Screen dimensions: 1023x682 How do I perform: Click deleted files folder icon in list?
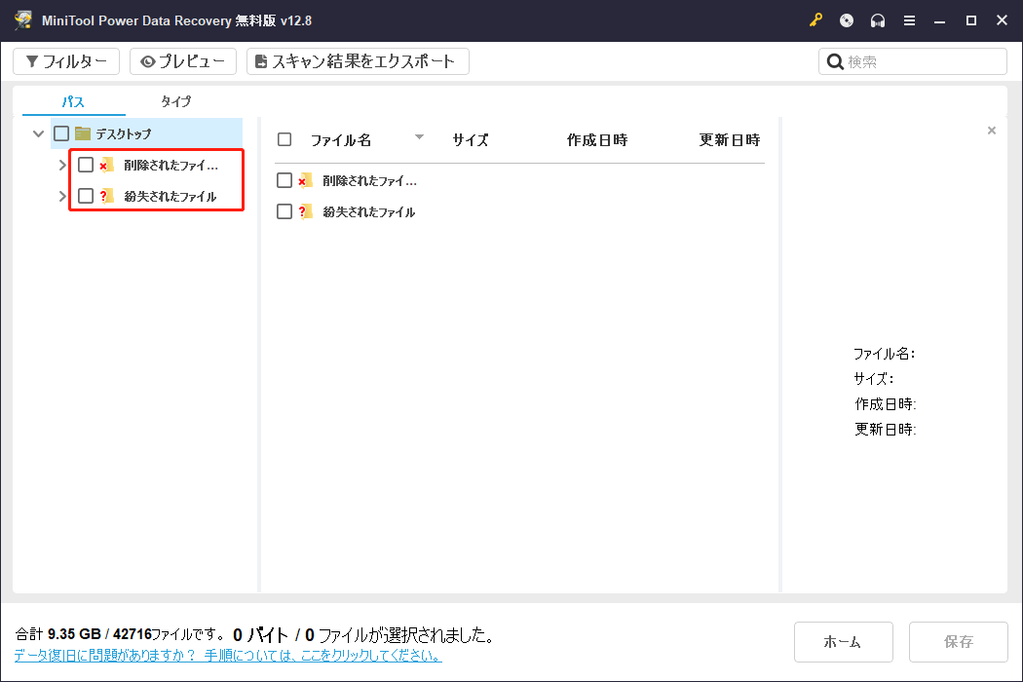tap(305, 180)
